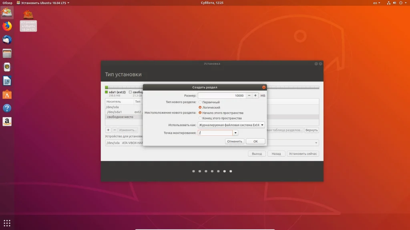This screenshot has width=410, height=230.
Task: Open the Help question mark icon
Action: click(7, 108)
